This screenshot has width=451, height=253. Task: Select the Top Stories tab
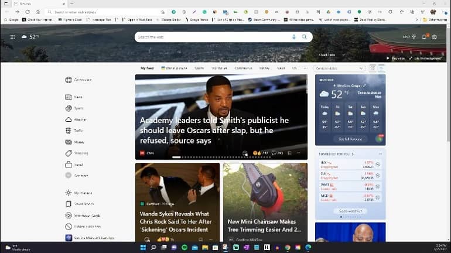pos(220,69)
